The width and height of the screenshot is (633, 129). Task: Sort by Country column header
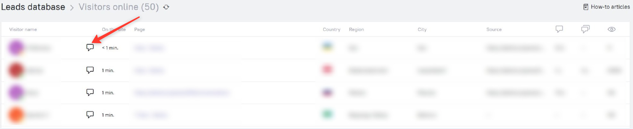(331, 30)
